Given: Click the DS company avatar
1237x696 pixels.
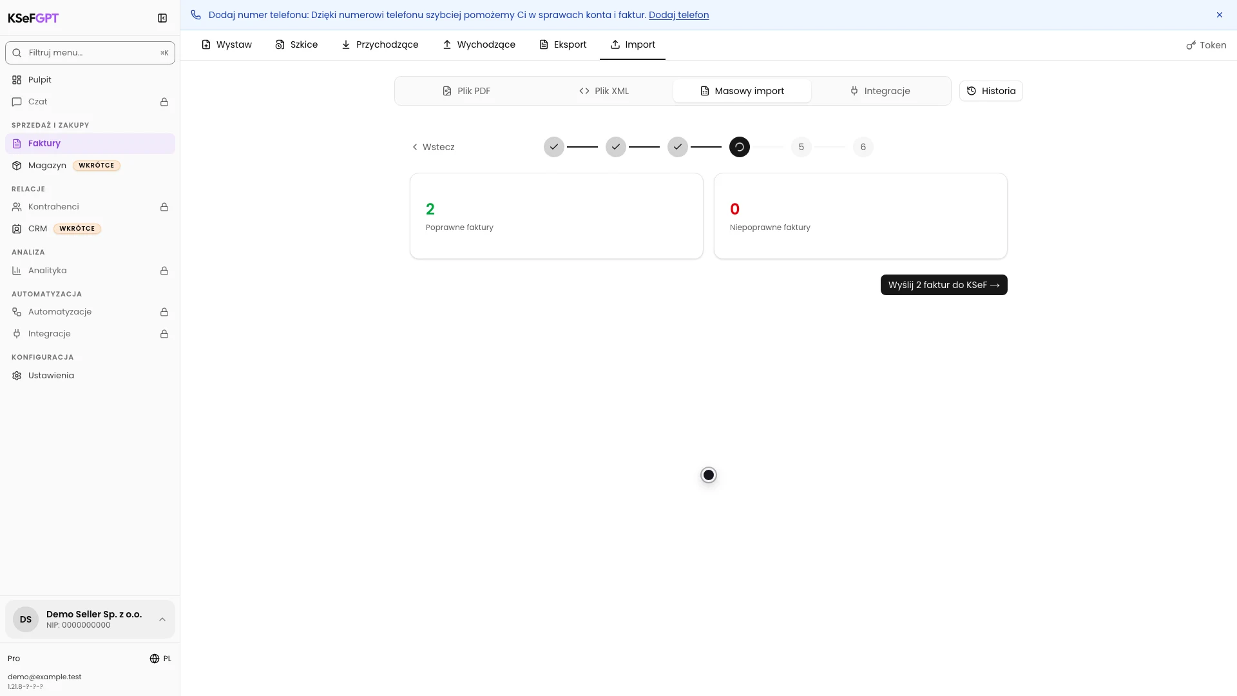Looking at the screenshot, I should point(26,619).
